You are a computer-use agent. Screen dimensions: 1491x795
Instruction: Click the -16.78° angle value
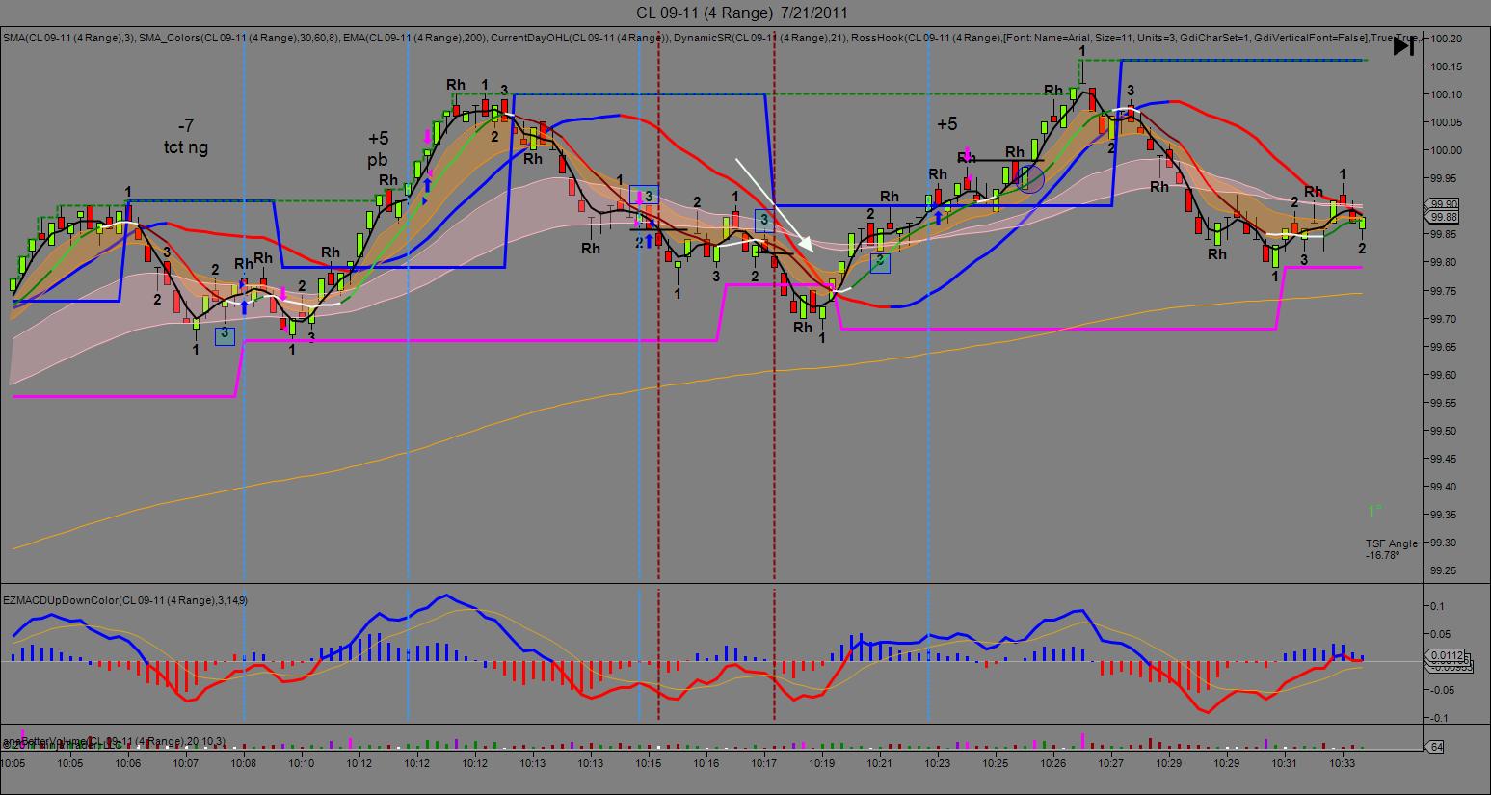(x=1382, y=555)
